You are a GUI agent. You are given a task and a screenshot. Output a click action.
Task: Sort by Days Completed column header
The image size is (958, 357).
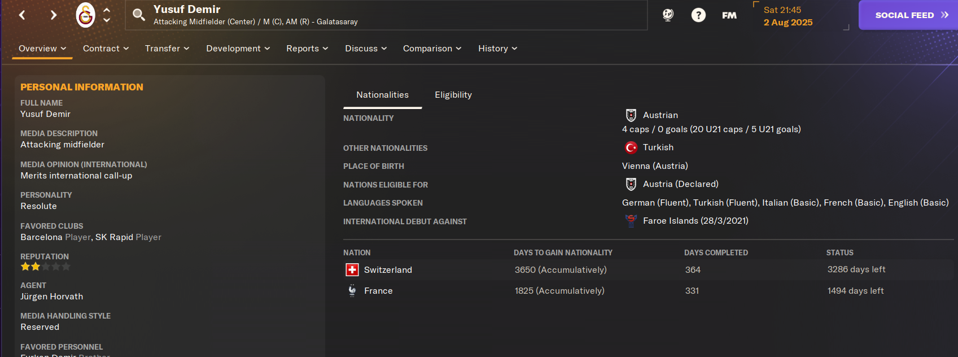click(x=716, y=252)
